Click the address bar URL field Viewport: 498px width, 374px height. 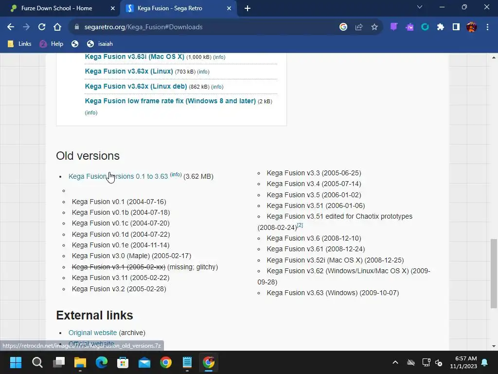pos(203,27)
